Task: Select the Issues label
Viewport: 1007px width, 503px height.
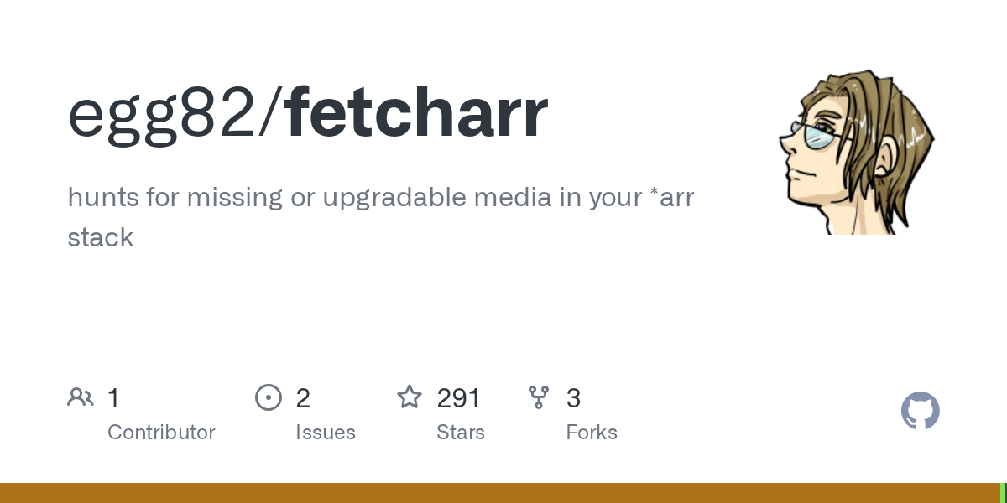Action: [x=326, y=433]
